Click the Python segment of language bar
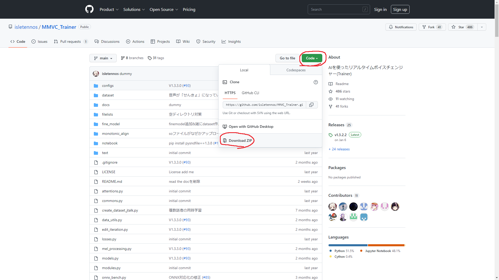The height and width of the screenshot is (280, 499). 348,245
